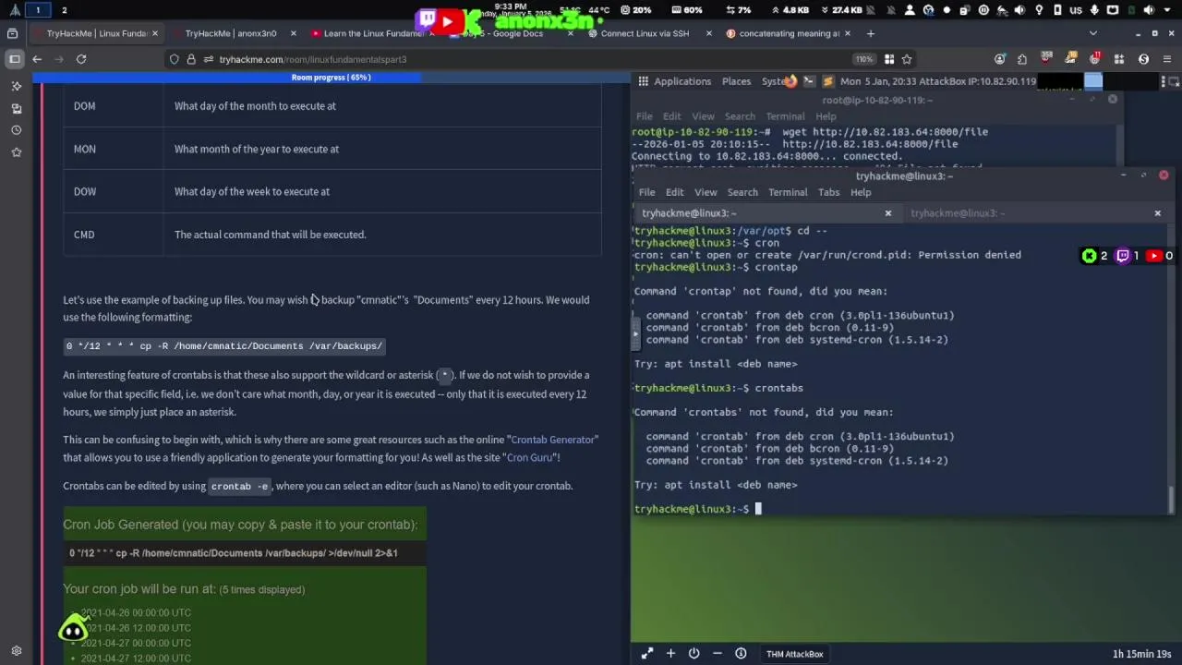This screenshot has width=1182, height=665.
Task: Open browser sidebar settings gear
Action: click(16, 651)
